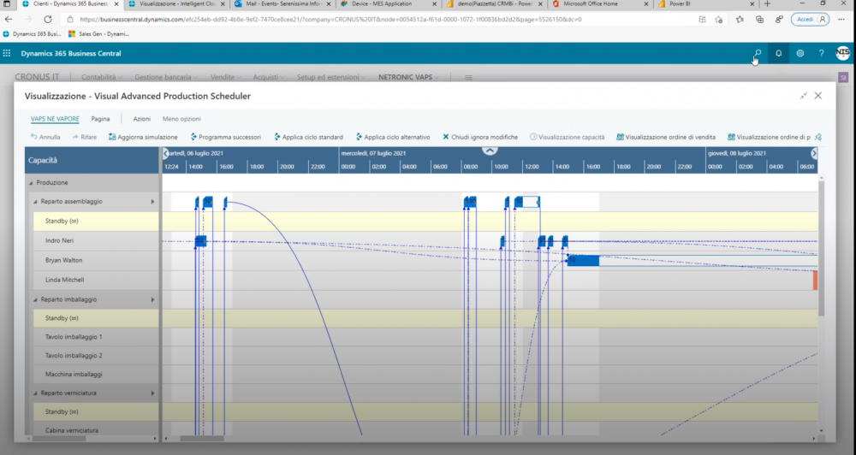
Task: Open the Gestione bancaria dropdown
Action: pyautogui.click(x=166, y=77)
